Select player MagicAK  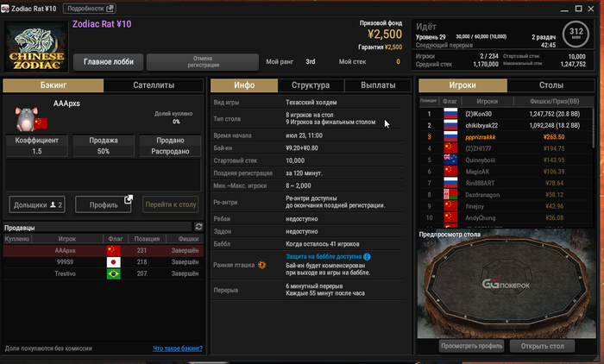pyautogui.click(x=506, y=172)
